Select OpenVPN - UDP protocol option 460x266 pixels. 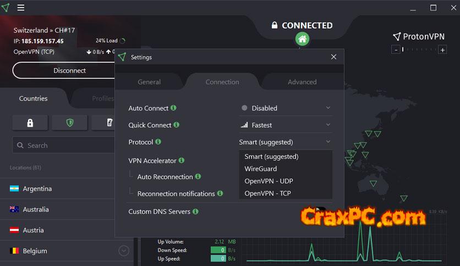click(286, 181)
